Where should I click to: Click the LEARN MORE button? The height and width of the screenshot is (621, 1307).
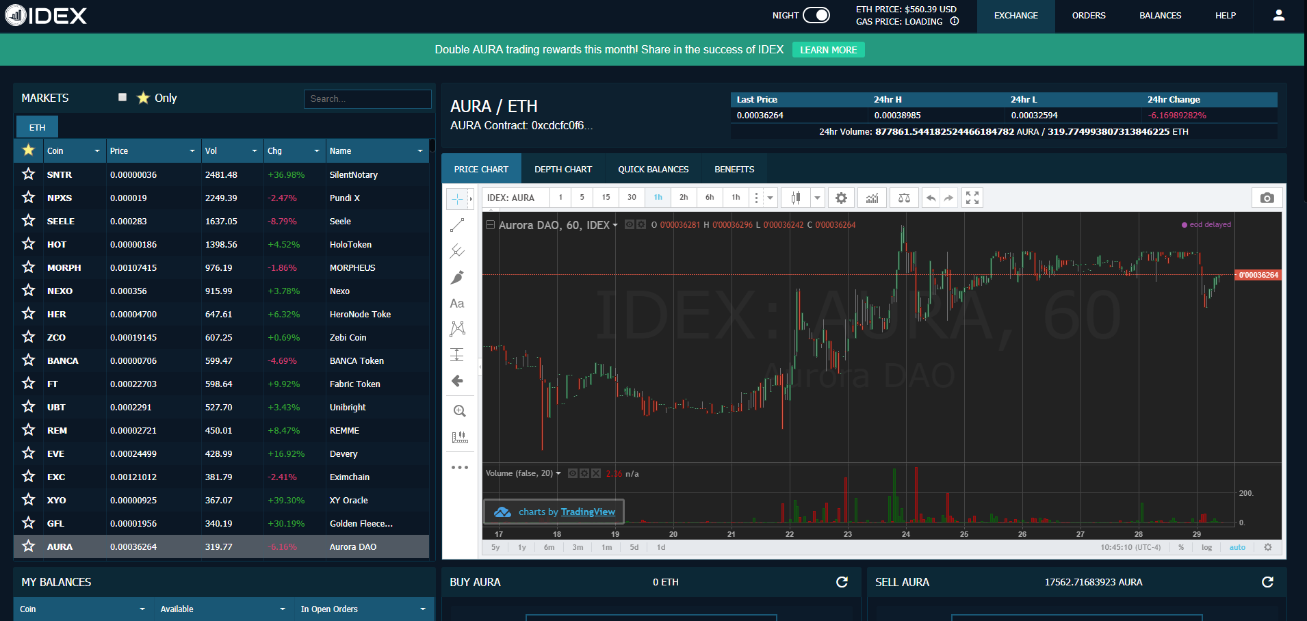pos(828,49)
